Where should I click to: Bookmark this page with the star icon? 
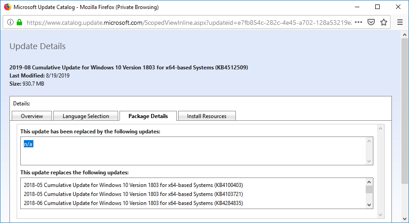click(384, 22)
